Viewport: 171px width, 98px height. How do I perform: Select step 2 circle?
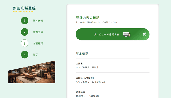(25, 32)
